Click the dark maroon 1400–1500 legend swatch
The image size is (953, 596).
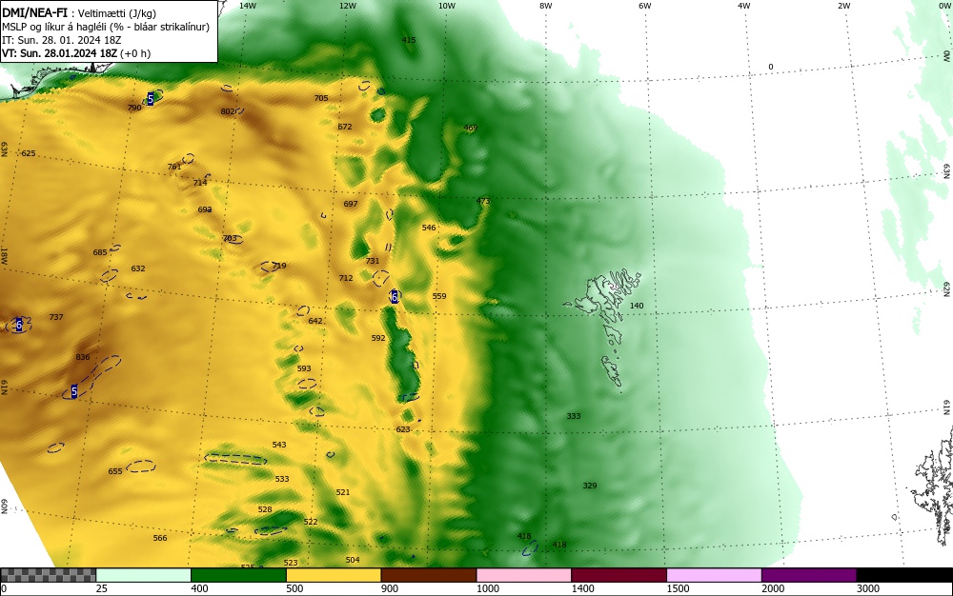point(618,575)
